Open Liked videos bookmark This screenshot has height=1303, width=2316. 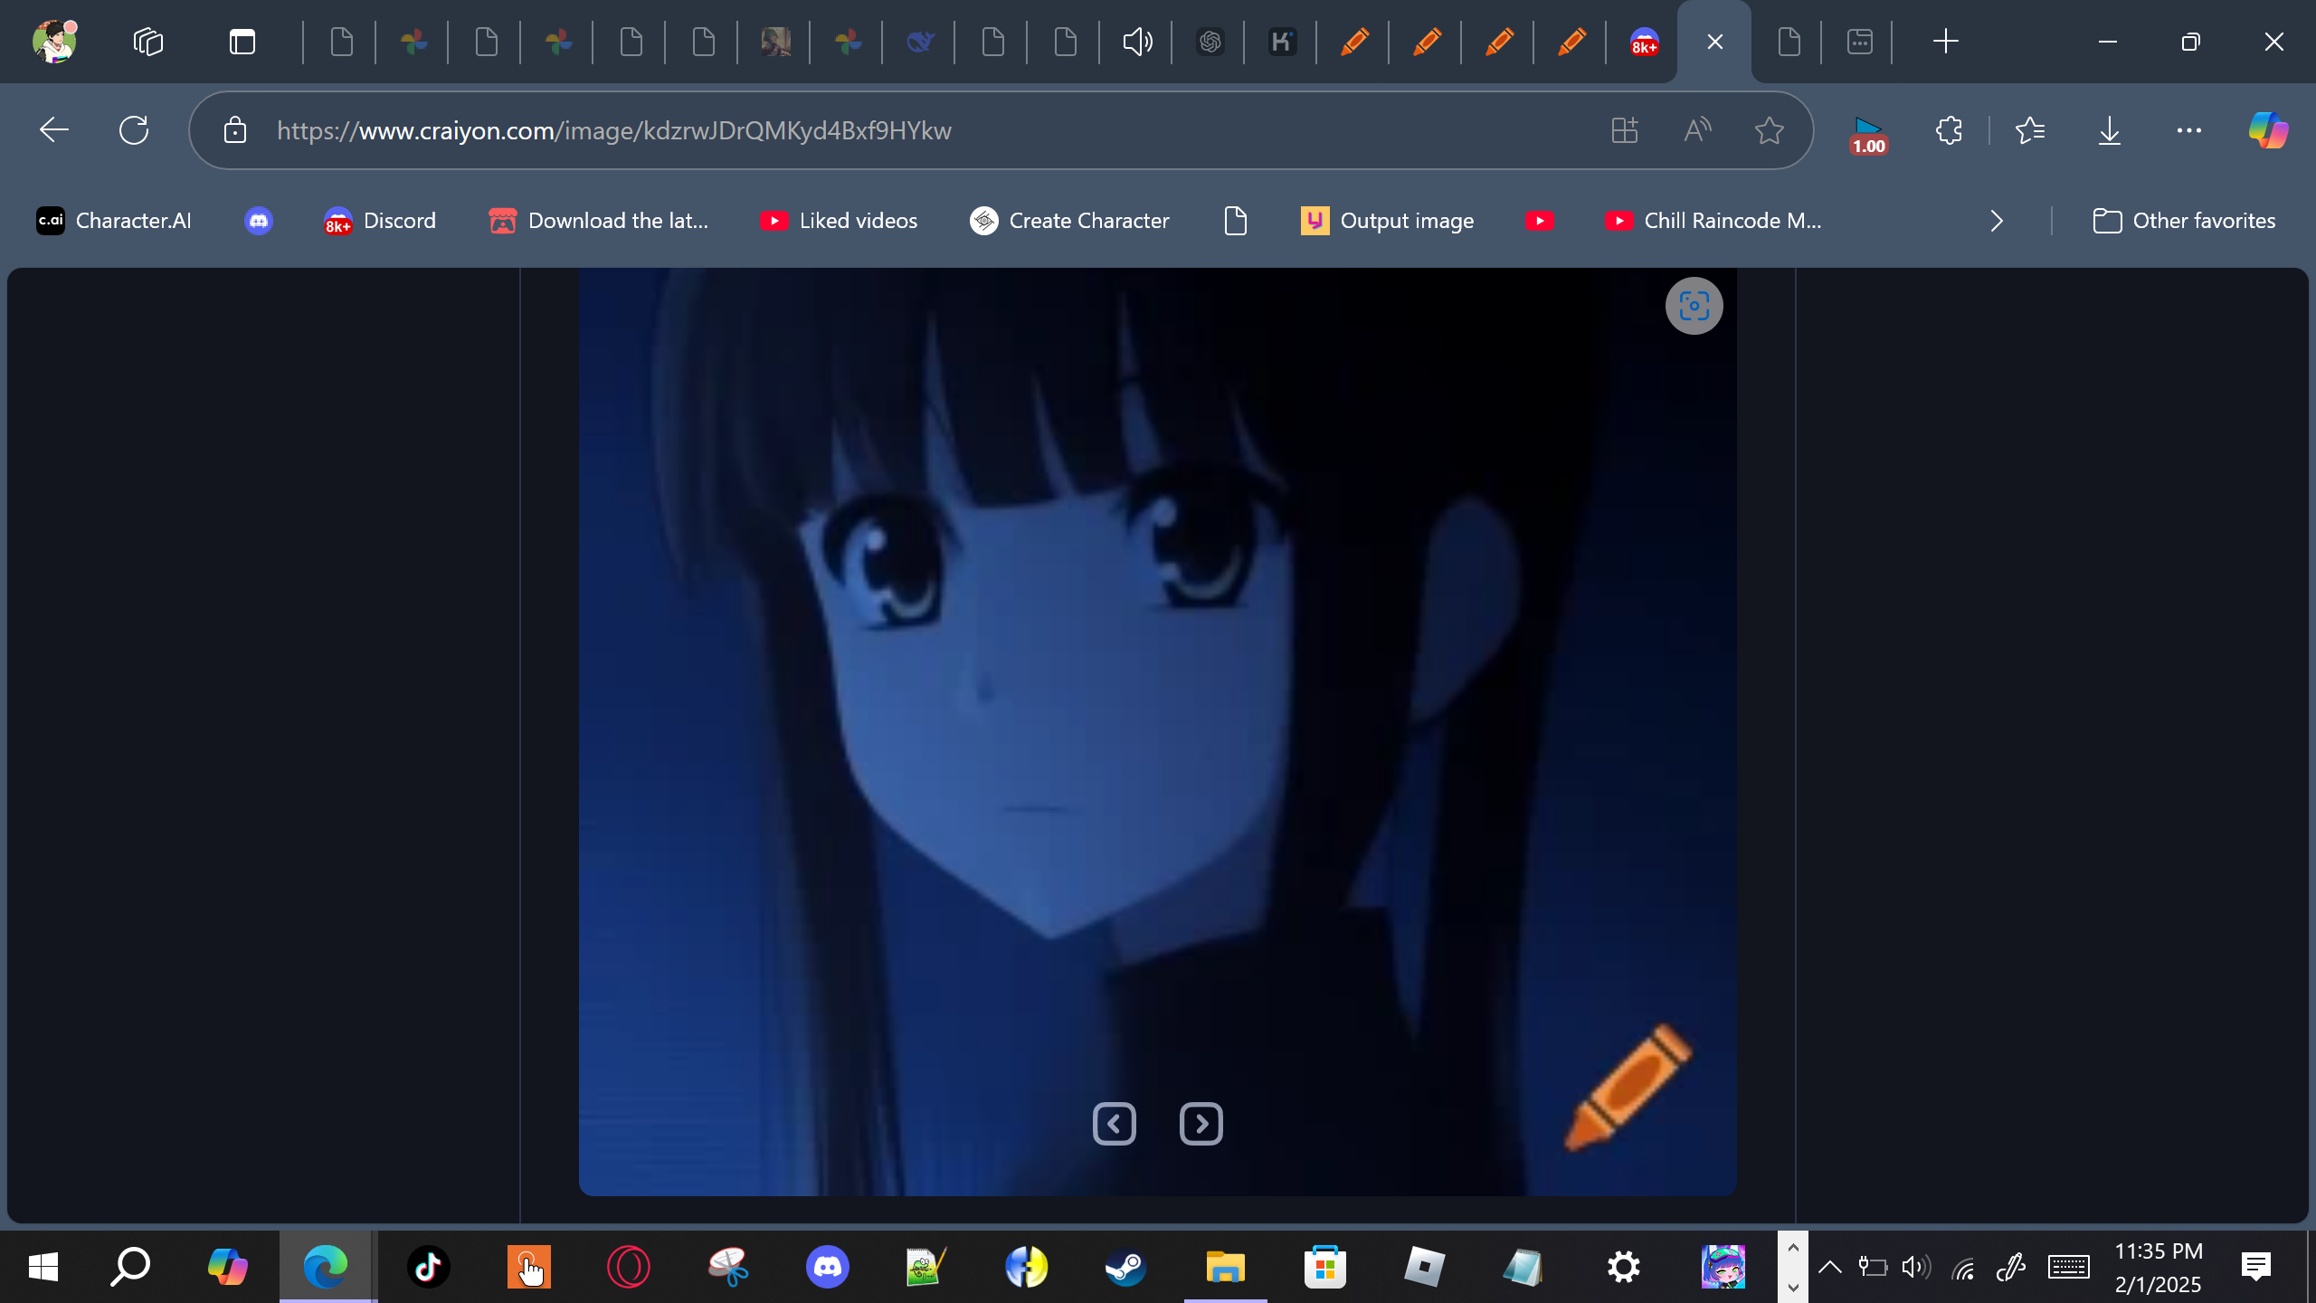point(839,221)
